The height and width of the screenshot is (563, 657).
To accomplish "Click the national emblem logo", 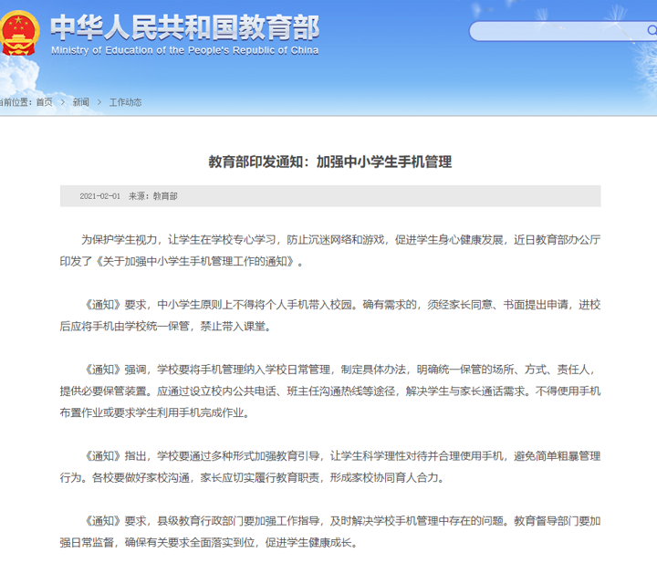I will (x=19, y=34).
